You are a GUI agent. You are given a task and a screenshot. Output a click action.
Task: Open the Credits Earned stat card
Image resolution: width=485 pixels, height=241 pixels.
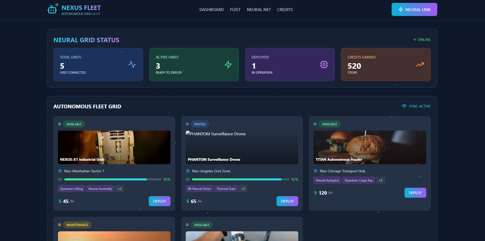pos(386,65)
